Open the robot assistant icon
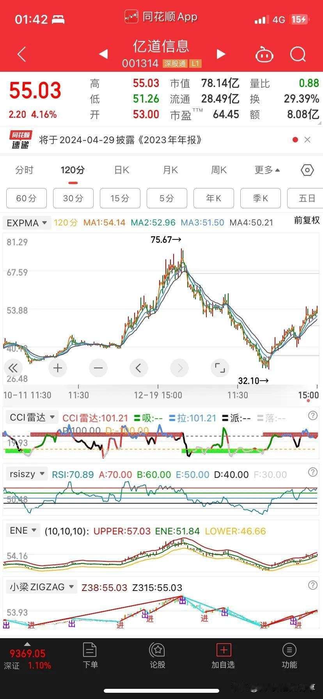323x699 pixels. coord(264,54)
